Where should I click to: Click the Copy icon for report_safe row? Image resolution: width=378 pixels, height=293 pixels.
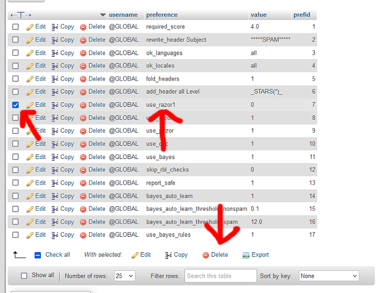(x=56, y=183)
